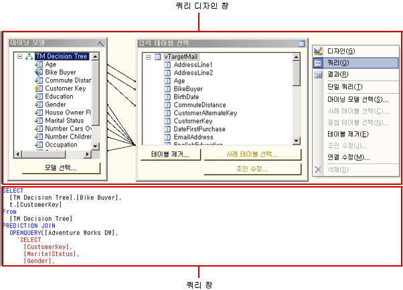Click the TM Decision Tree model icon
This screenshot has width=403, height=290.
click(x=29, y=56)
